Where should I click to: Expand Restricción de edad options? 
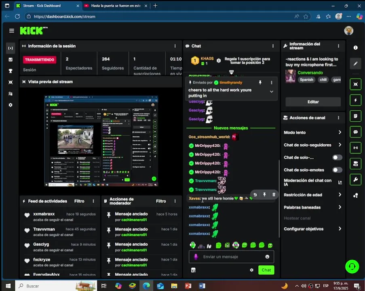(312, 195)
